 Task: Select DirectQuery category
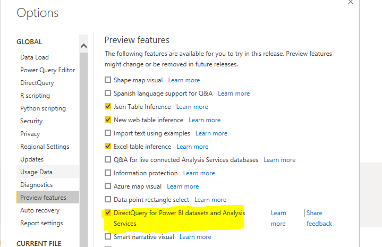(x=37, y=83)
